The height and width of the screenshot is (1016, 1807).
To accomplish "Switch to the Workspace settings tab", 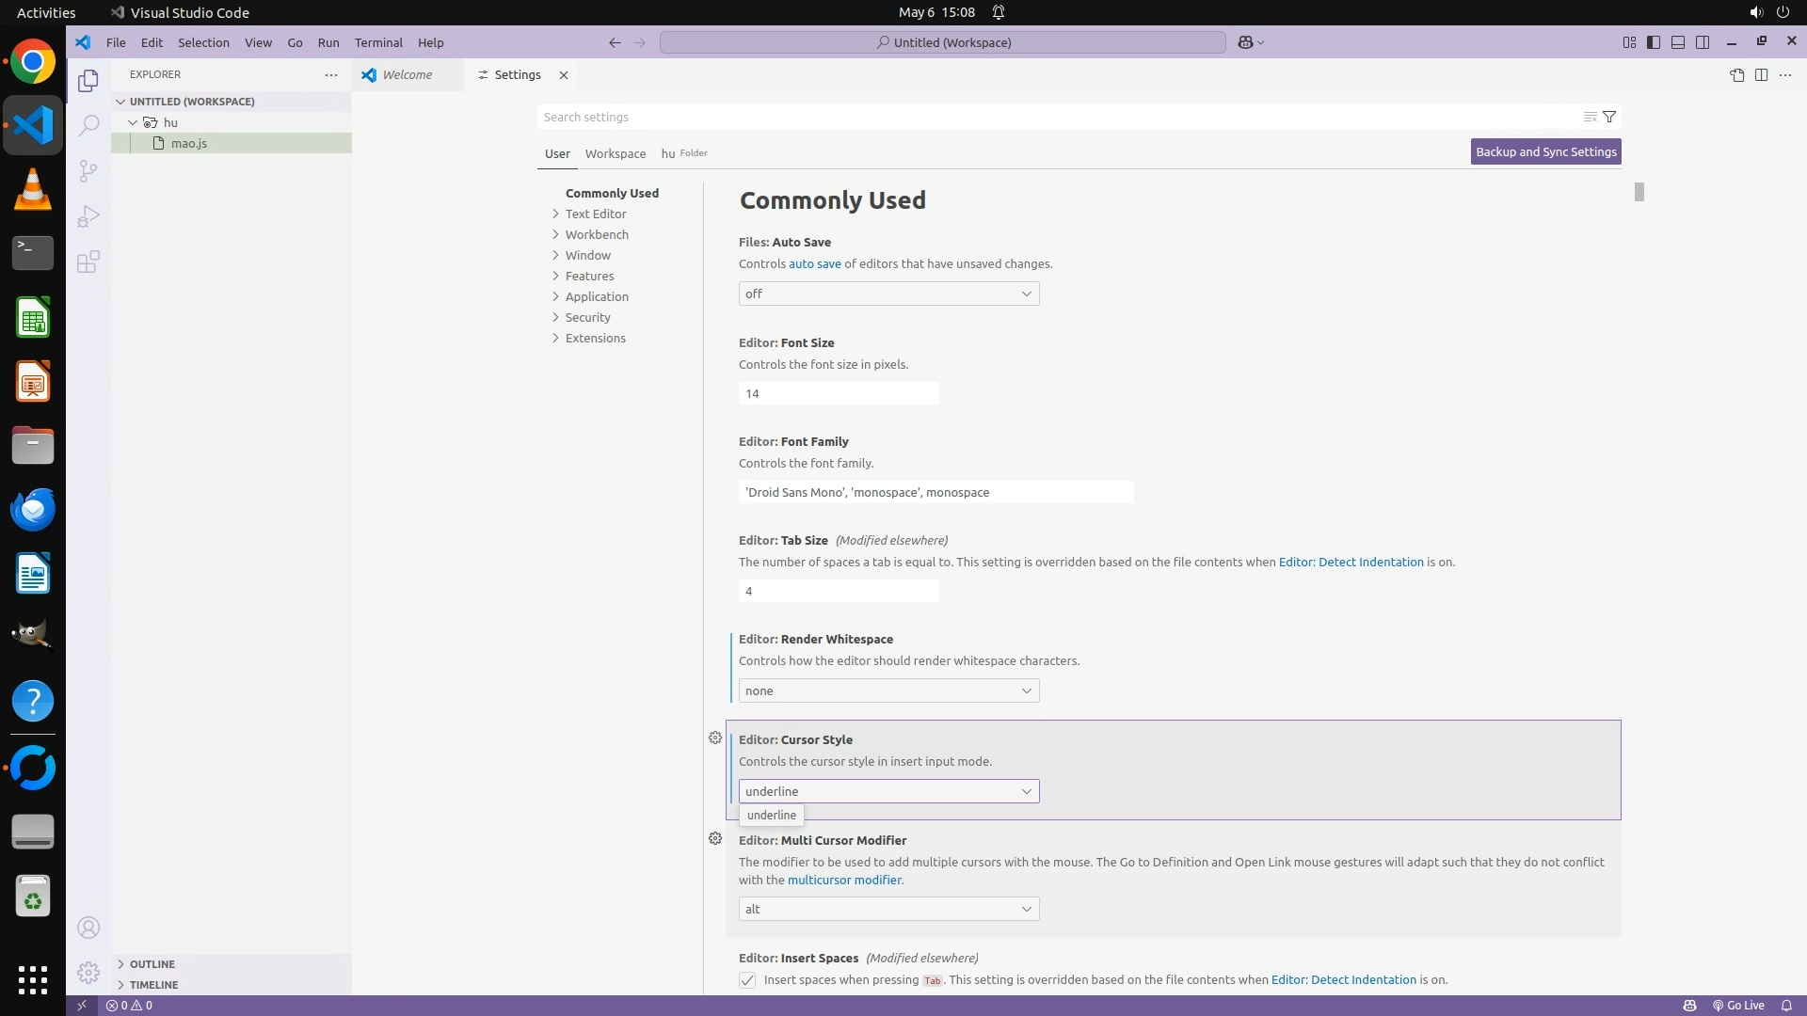I will click(x=615, y=153).
